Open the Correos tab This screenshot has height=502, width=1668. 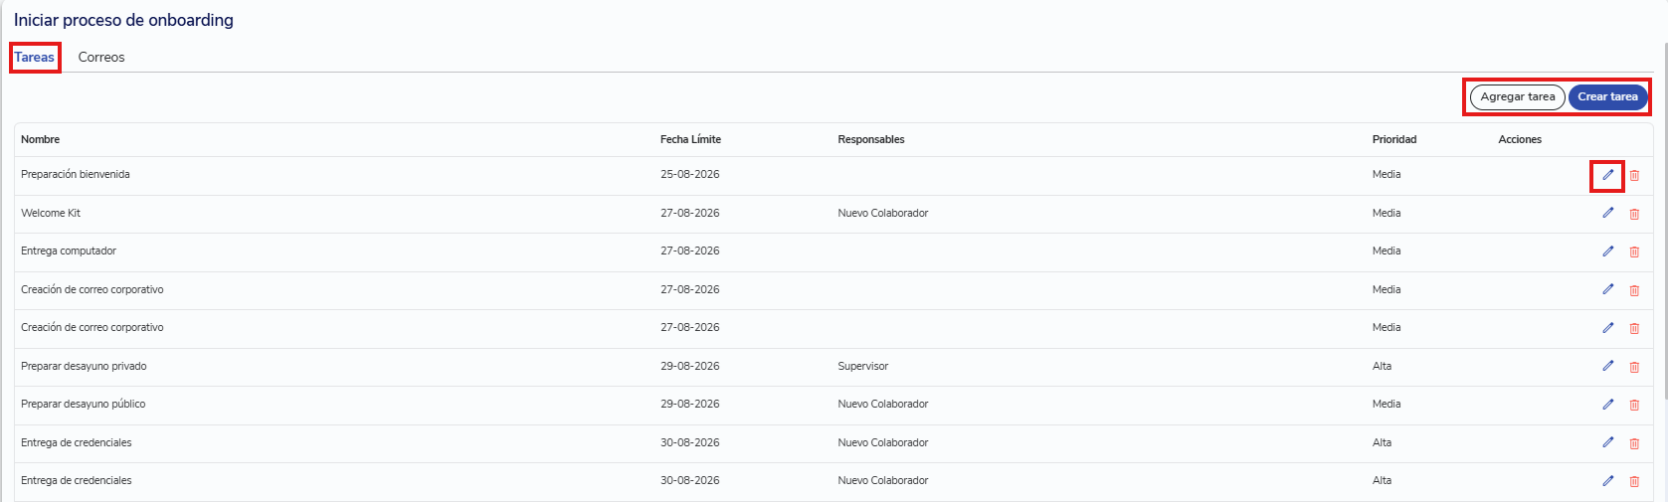pyautogui.click(x=101, y=57)
